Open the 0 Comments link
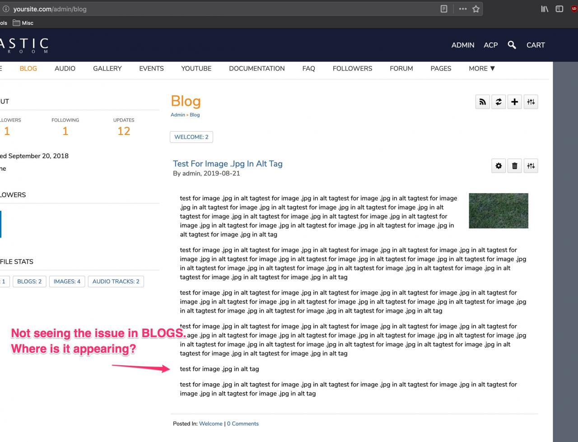 (243, 423)
